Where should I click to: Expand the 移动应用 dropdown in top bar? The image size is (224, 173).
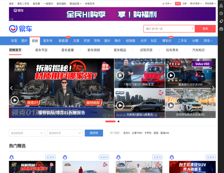(x=75, y=4)
